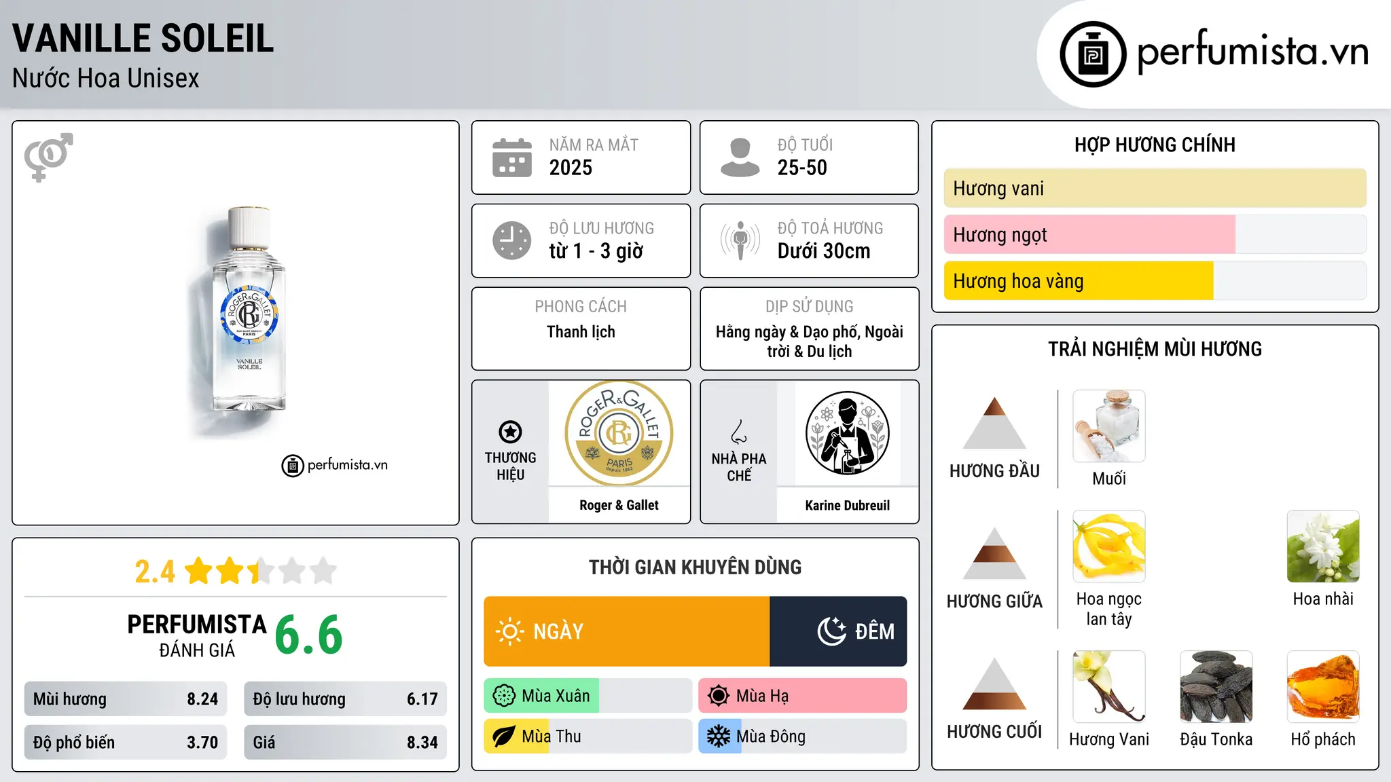Click the Giá score 8.34 row
Image resolution: width=1391 pixels, height=782 pixels.
[345, 742]
